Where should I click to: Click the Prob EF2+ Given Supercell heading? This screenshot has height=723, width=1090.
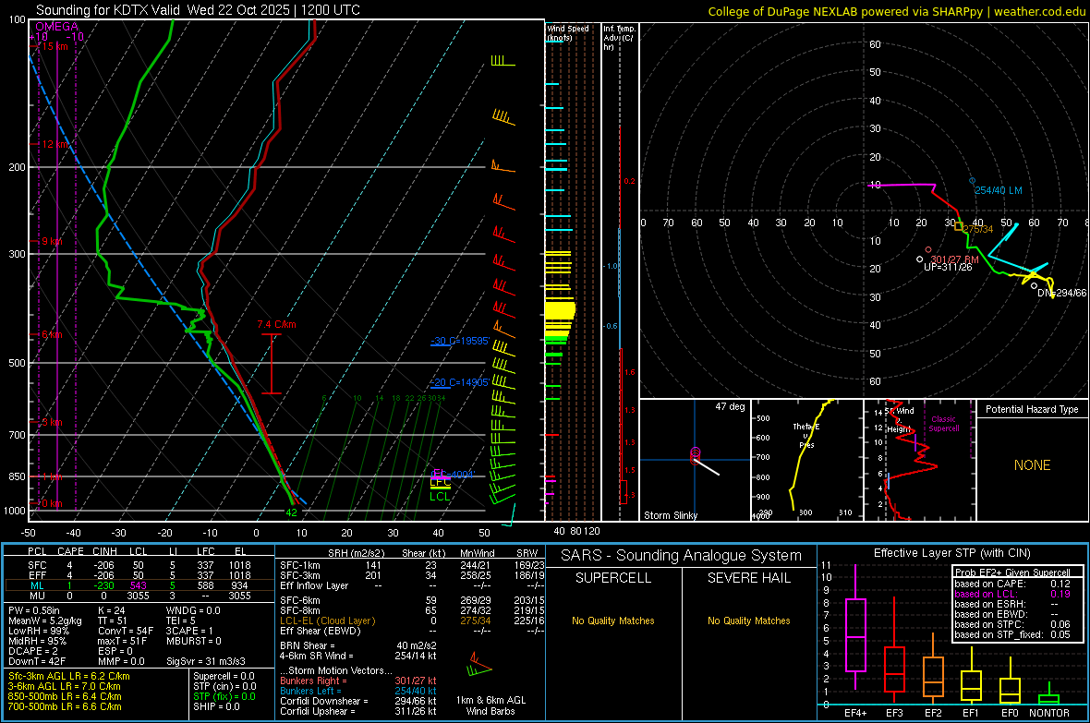pos(1012,572)
